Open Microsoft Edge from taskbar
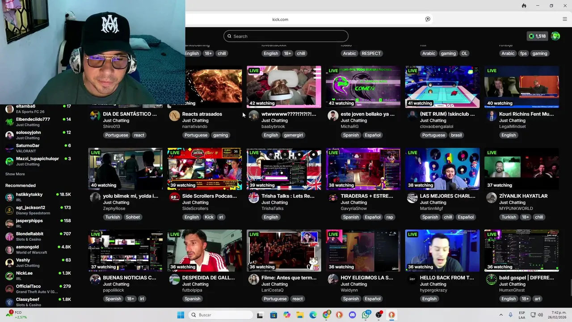Image resolution: width=572 pixels, height=322 pixels. tap(313, 315)
